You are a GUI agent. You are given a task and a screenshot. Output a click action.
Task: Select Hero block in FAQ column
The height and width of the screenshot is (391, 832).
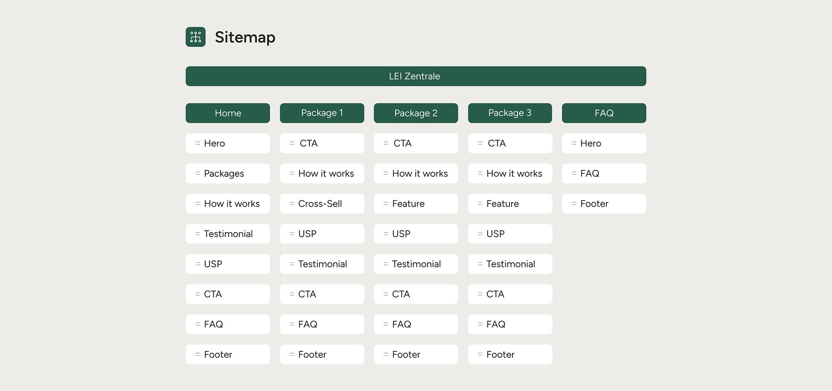[x=604, y=143]
